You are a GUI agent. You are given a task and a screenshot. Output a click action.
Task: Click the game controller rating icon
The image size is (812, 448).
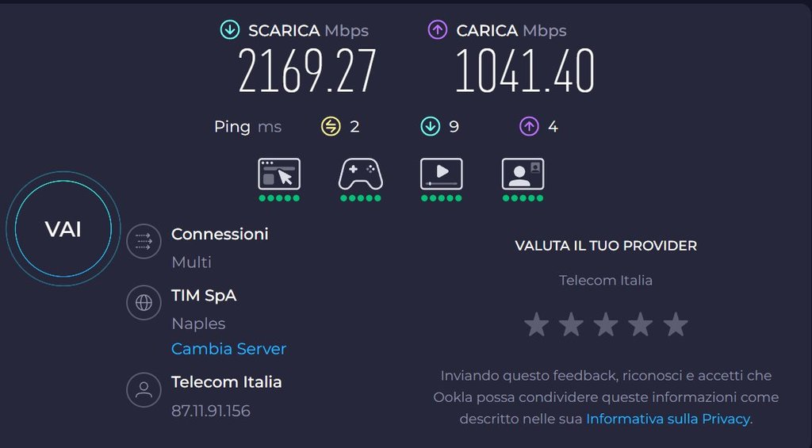click(361, 174)
